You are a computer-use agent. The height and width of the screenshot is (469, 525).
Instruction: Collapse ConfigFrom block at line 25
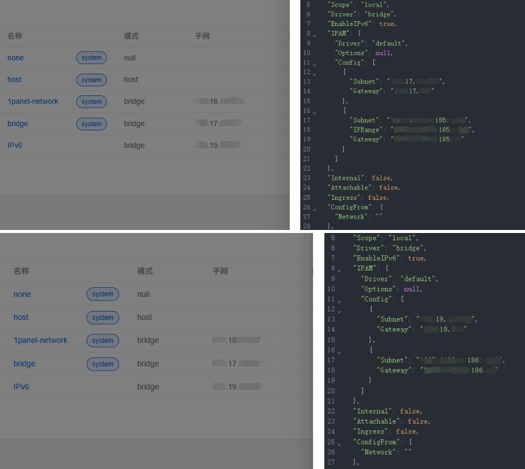339,444
